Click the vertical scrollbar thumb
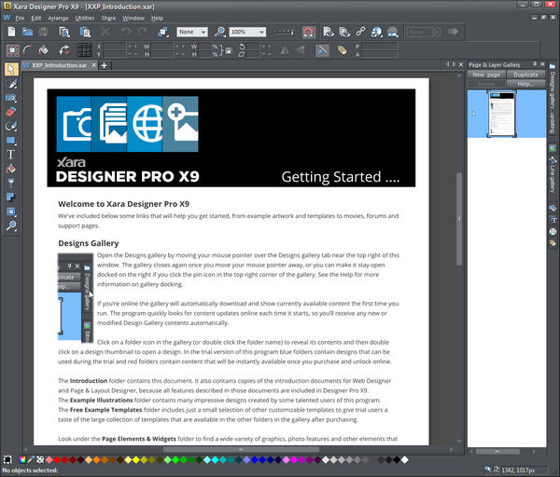Viewport: 560px width, 477px height. coord(459,219)
